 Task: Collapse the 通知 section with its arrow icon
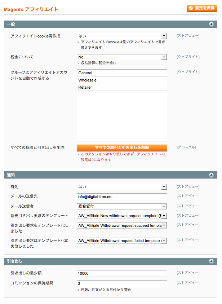click(212, 175)
